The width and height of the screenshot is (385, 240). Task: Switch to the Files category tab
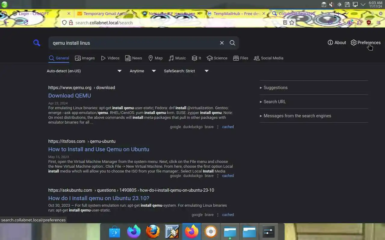click(x=241, y=58)
